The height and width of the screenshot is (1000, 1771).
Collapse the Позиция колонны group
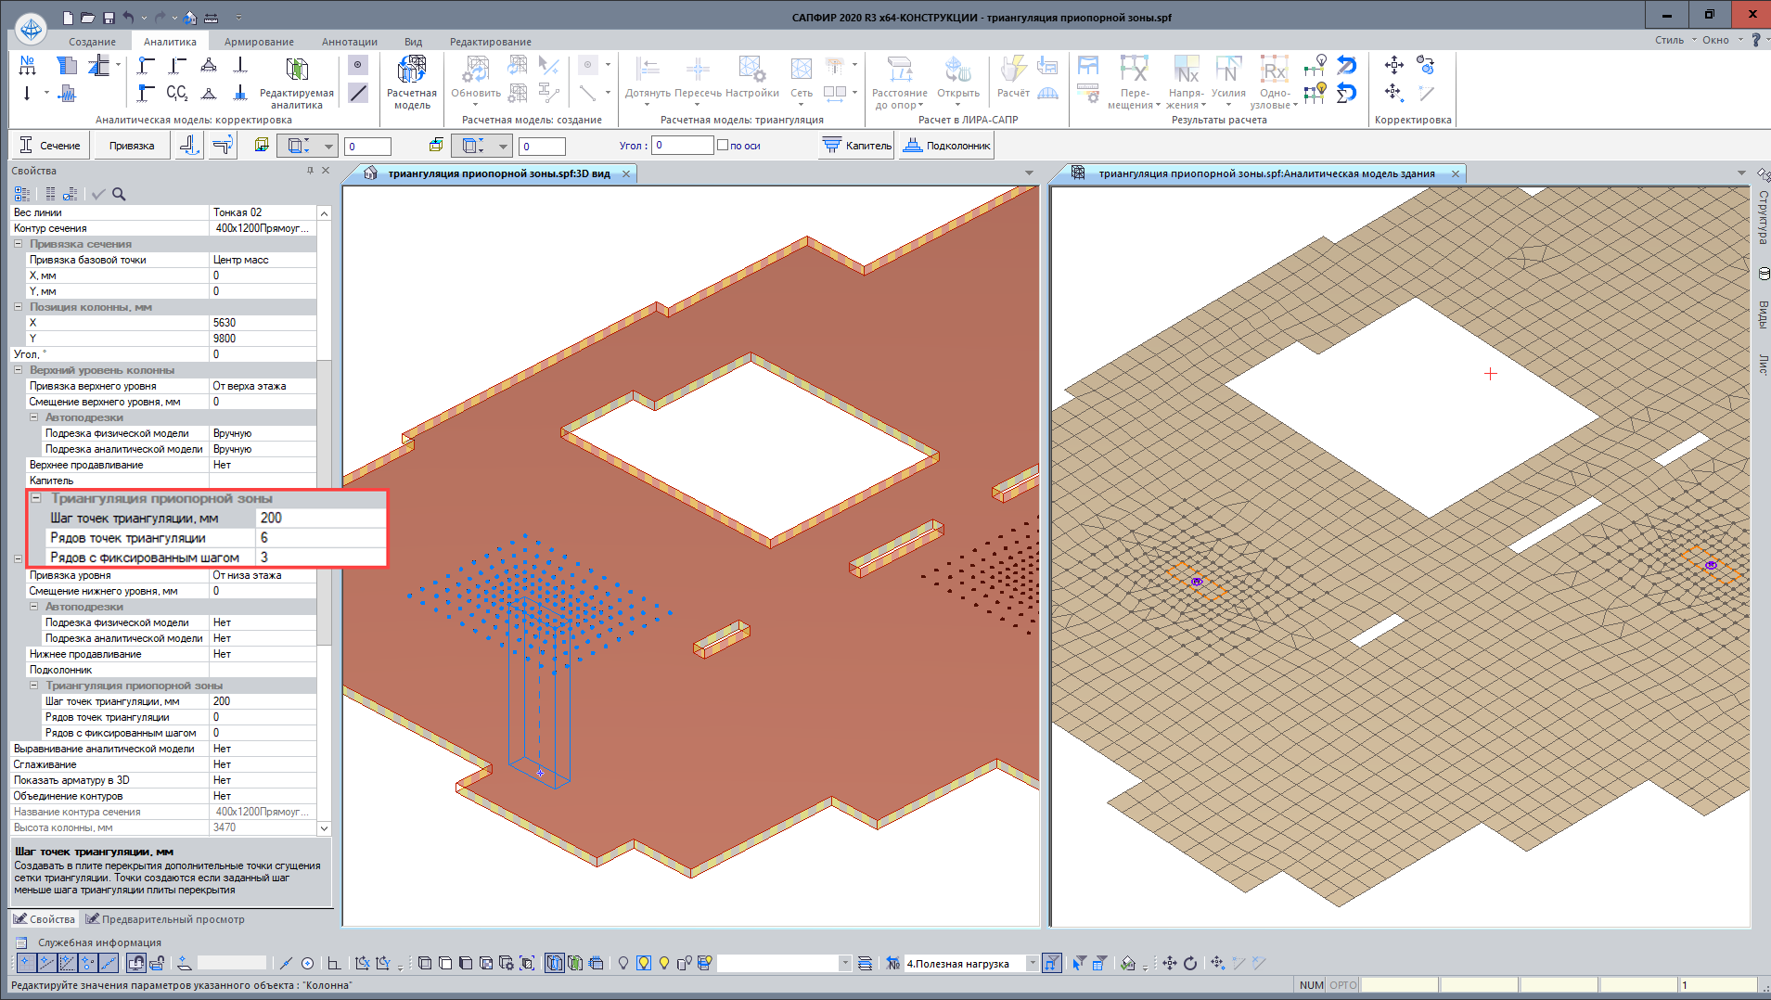pos(19,307)
